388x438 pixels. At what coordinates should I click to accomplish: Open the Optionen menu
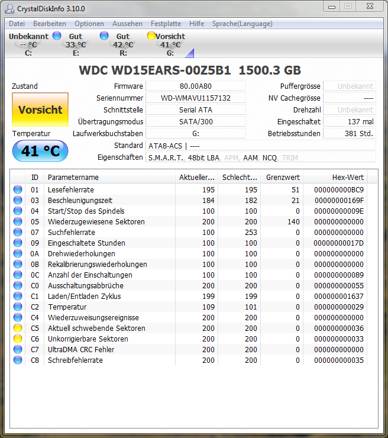click(x=89, y=24)
